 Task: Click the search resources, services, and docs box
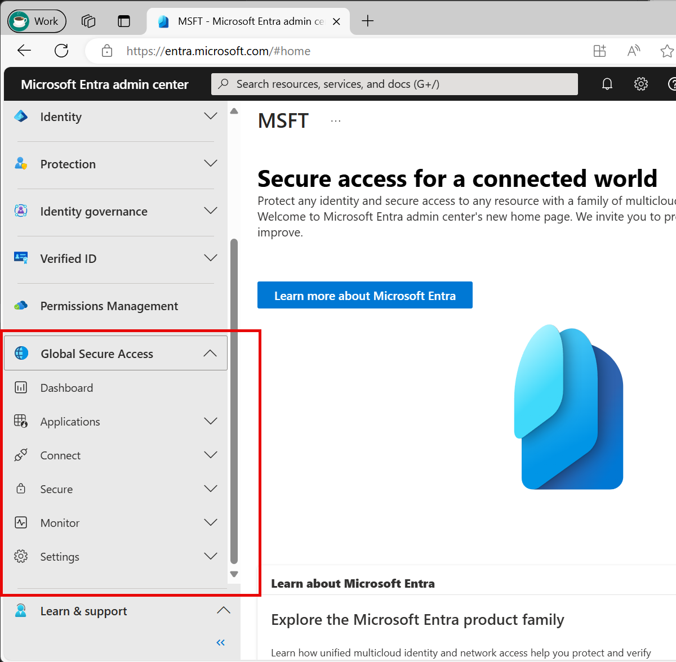[x=394, y=84]
